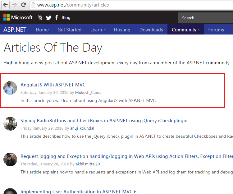
Task: Expand the Learn dropdown menu
Action: (x=98, y=30)
